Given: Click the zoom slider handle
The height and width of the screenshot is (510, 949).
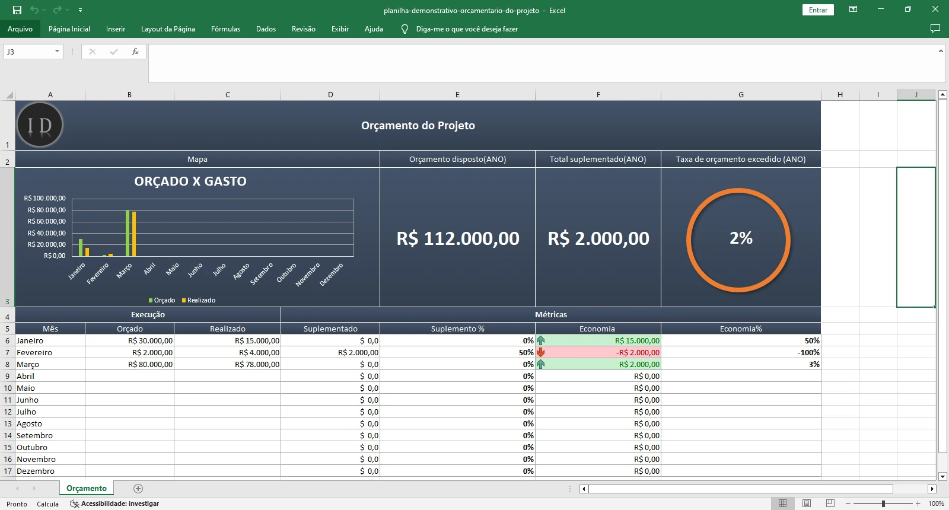Looking at the screenshot, I should point(883,503).
